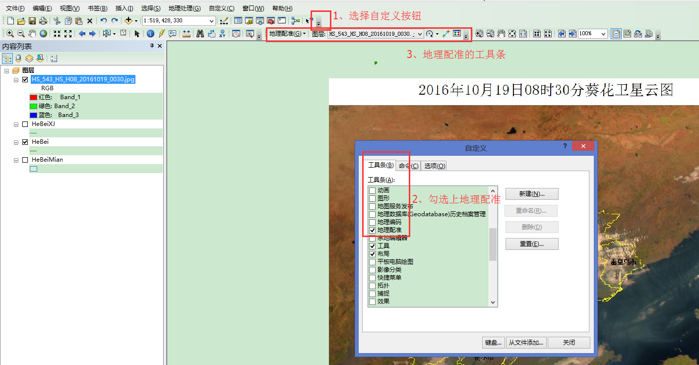Open the 文件(F) menu
The width and height of the screenshot is (699, 365).
[15, 8]
